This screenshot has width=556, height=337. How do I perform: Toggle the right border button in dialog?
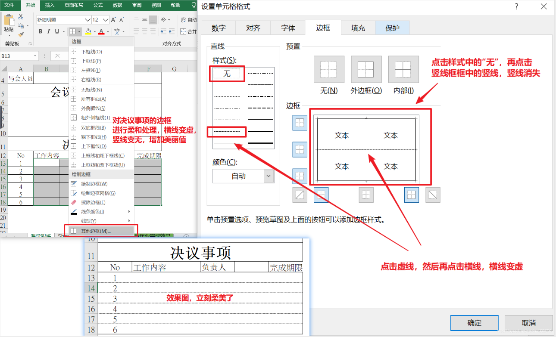pos(412,195)
